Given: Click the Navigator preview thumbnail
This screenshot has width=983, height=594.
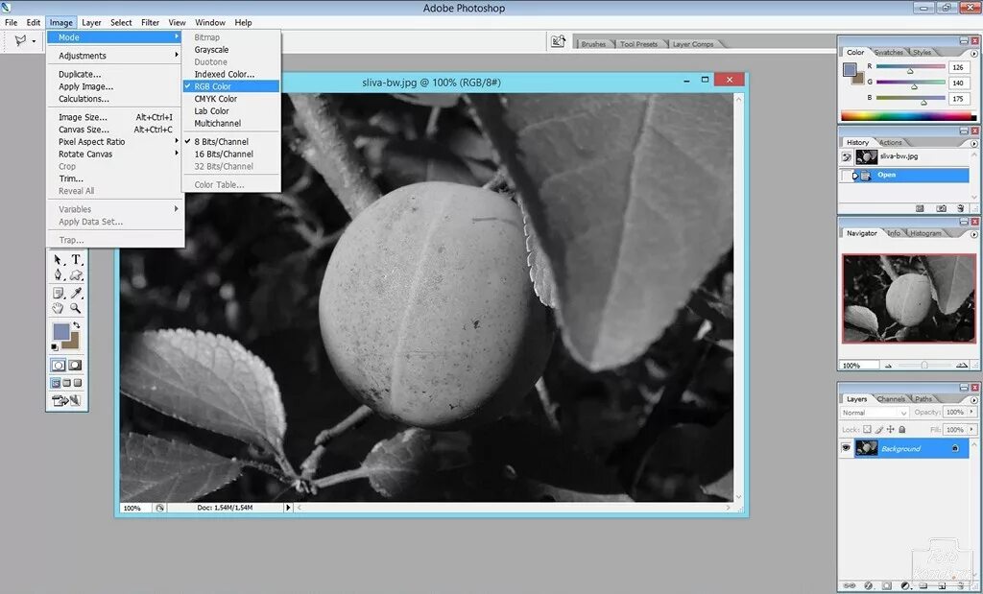Looking at the screenshot, I should coord(908,298).
